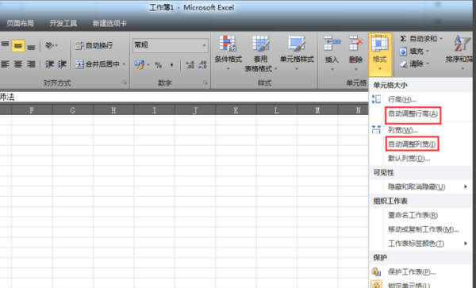Click 自动求和 AutoSum
This screenshot has height=288, width=476.
[418, 39]
